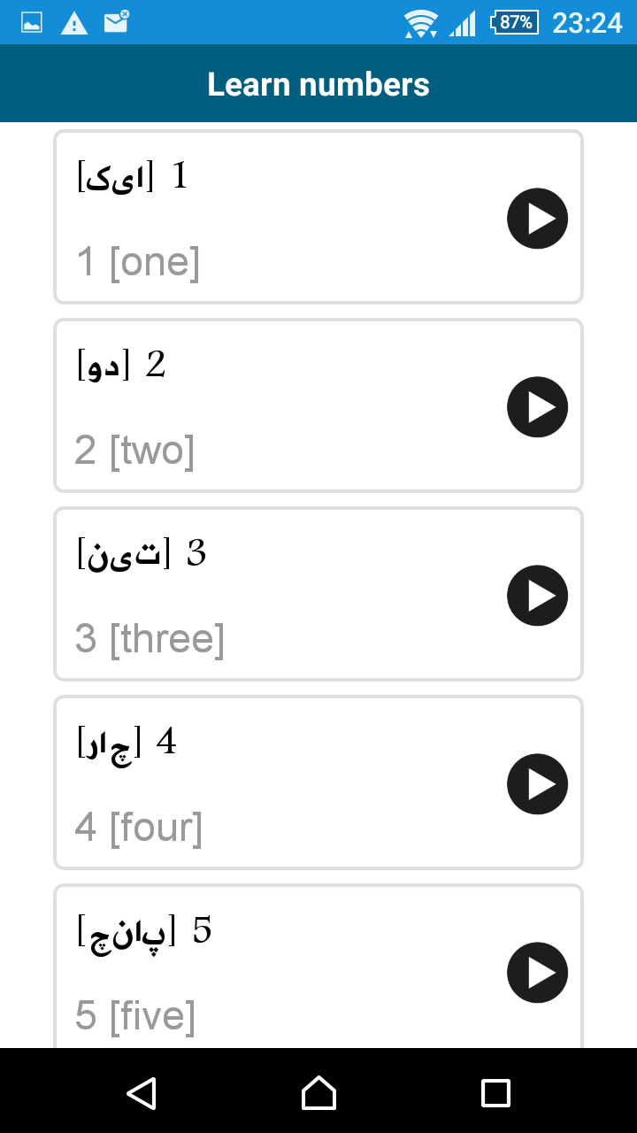The image size is (637, 1133).
Task: Select the "2 [two]" translation text
Action: pyautogui.click(x=134, y=451)
